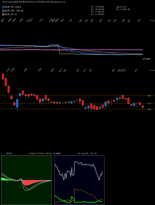Viewport: 155px width, 205px height.
Task: Click the 715 top value label
Action: (x=71, y=20)
